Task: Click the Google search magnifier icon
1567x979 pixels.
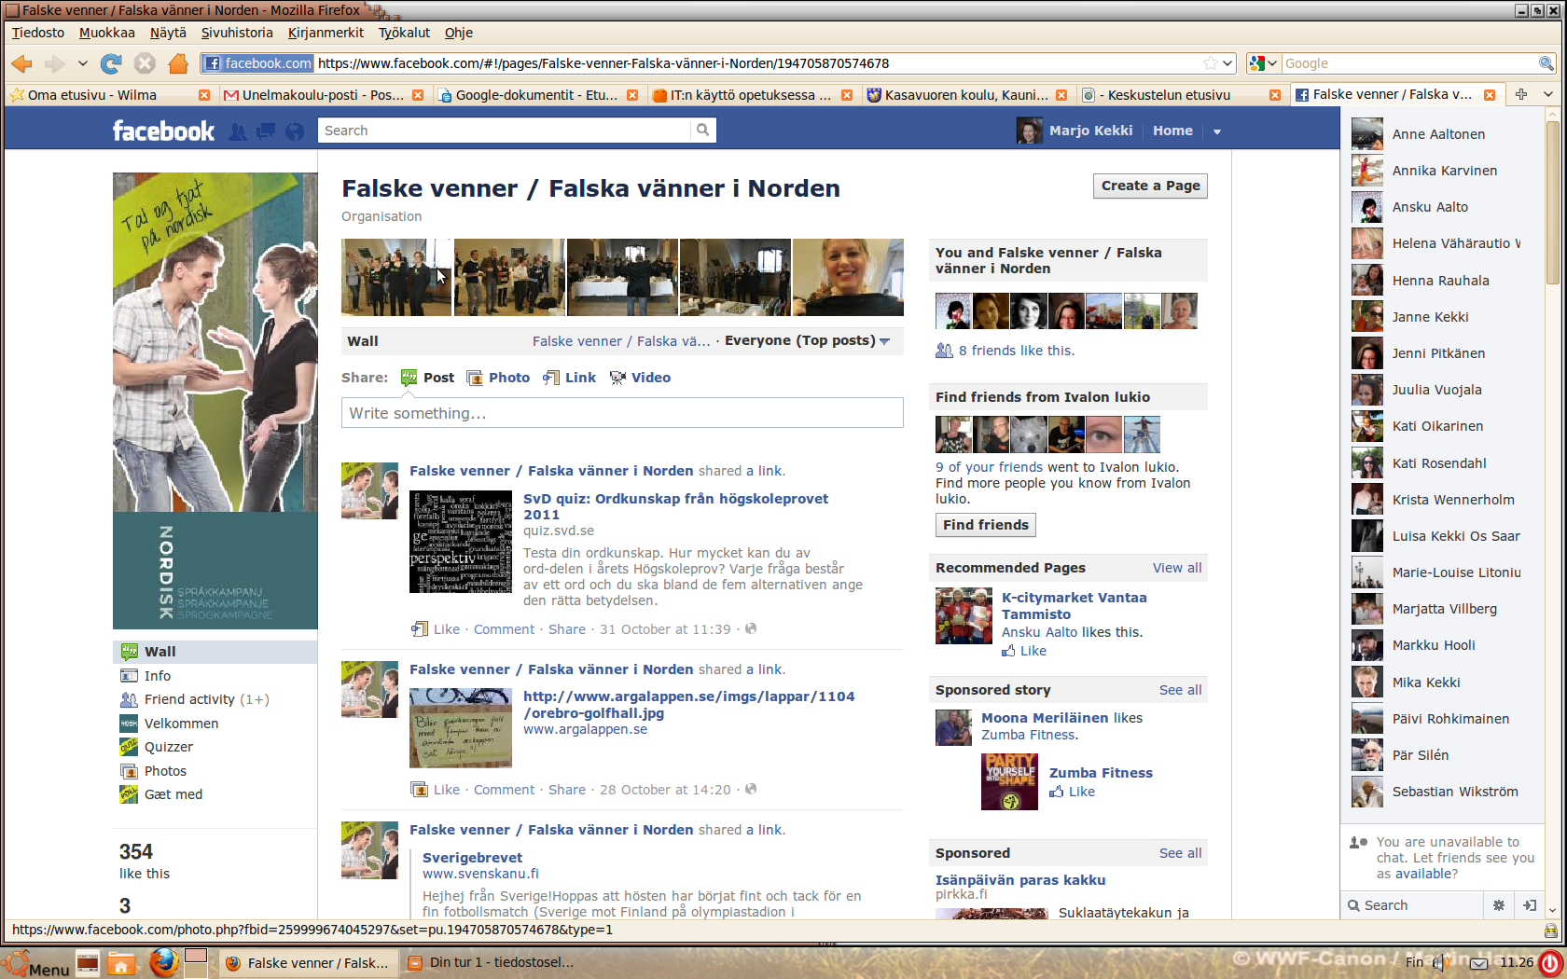Action: pos(1546,63)
